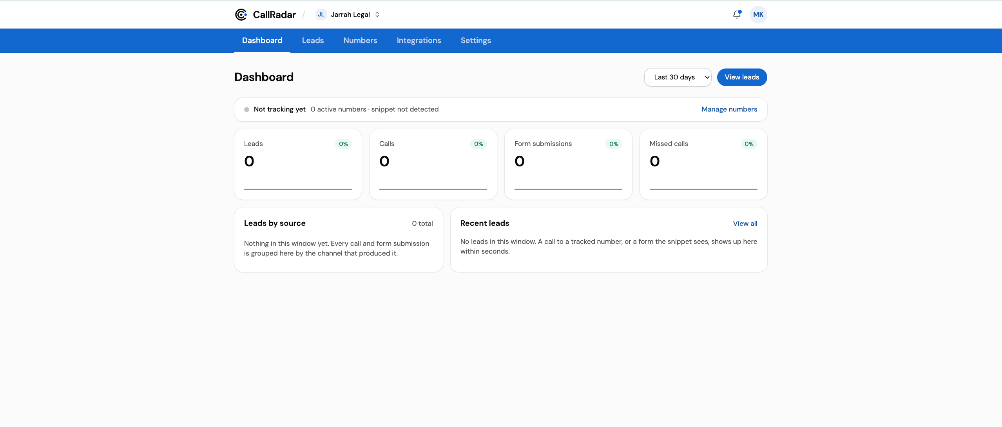The height and width of the screenshot is (427, 1002).
Task: Switch to the Dashboard tab
Action: tap(262, 40)
